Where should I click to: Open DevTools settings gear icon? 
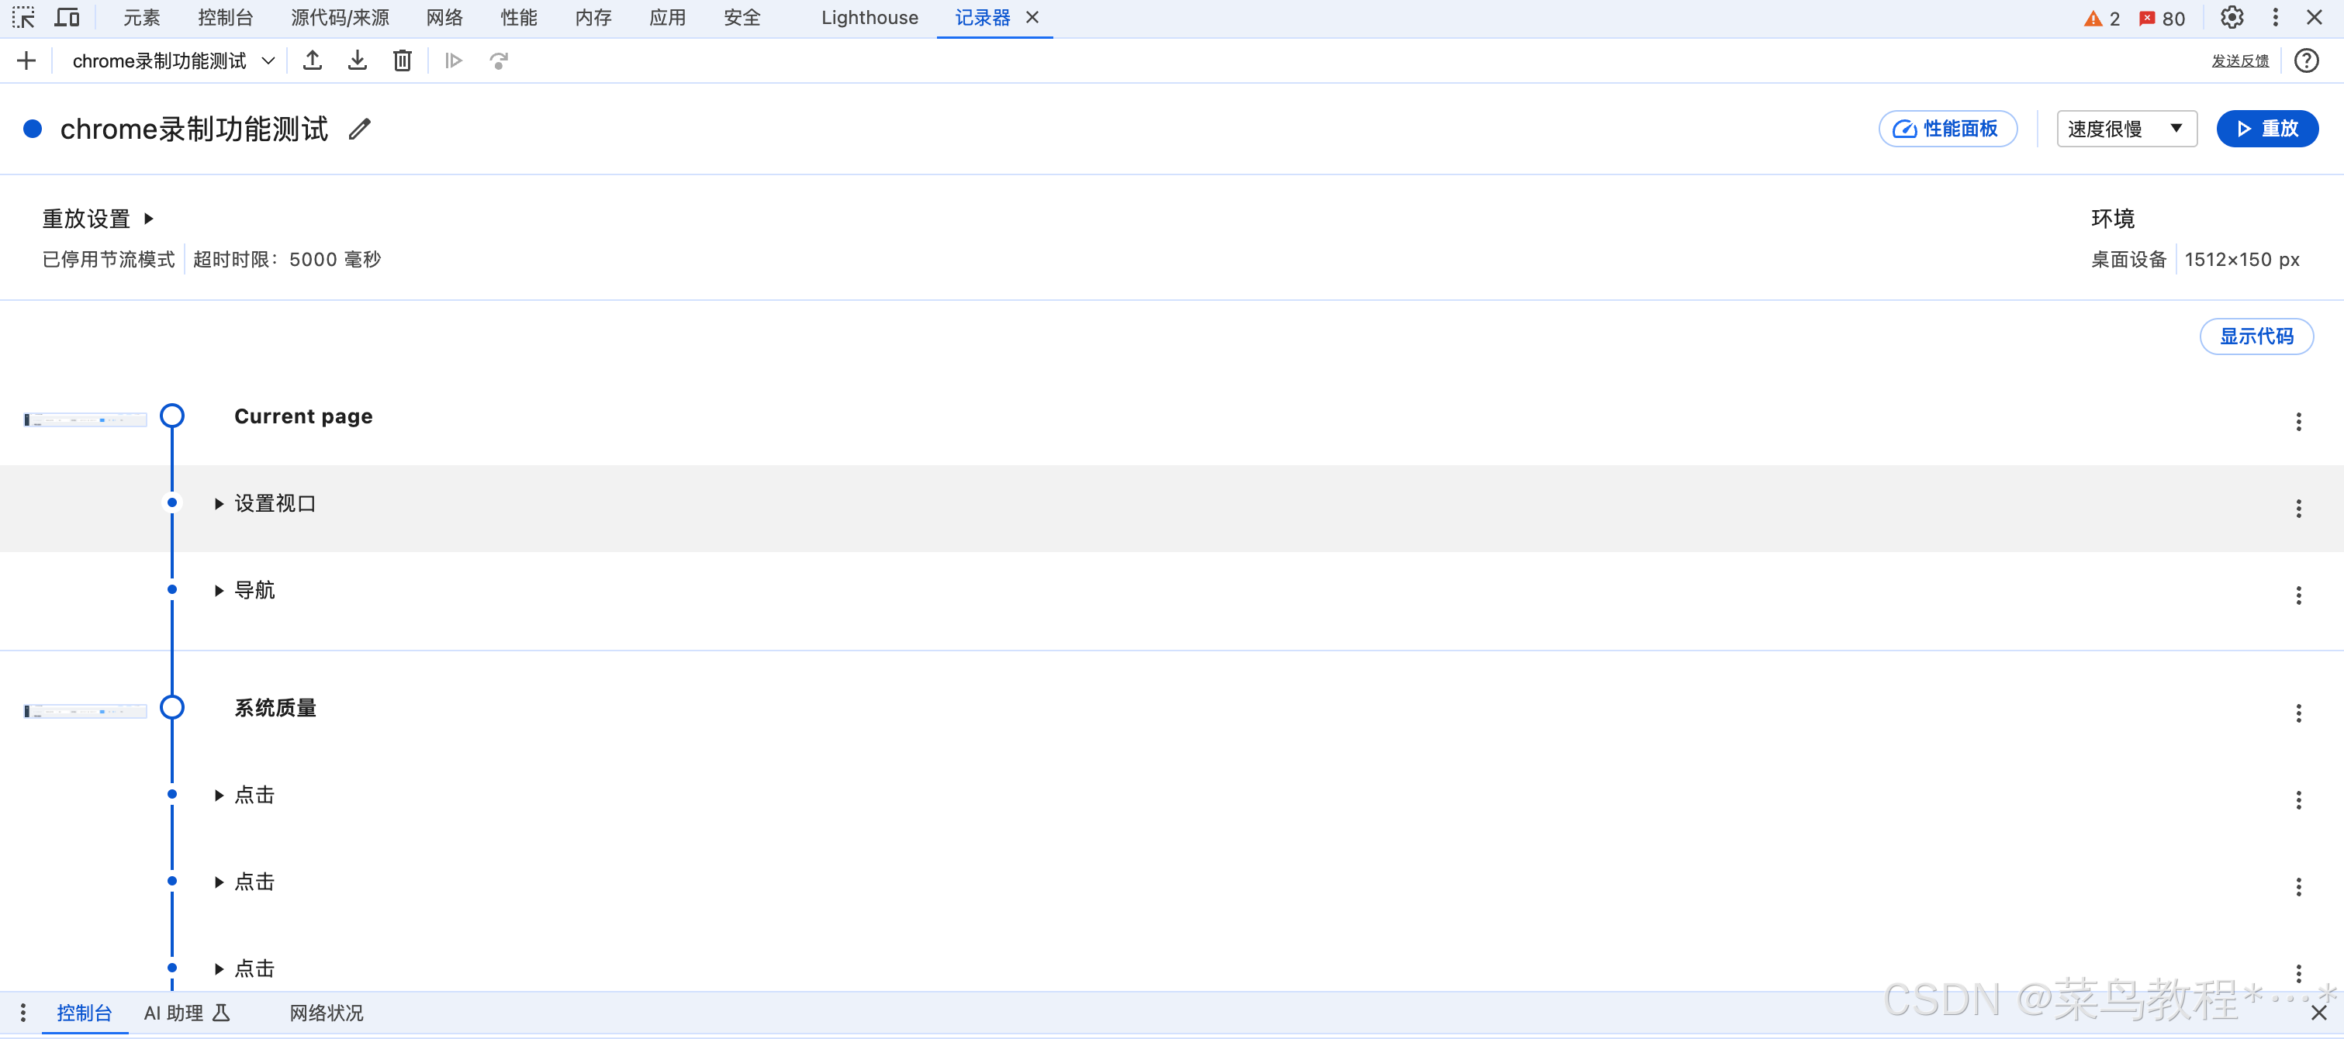[x=2232, y=17]
